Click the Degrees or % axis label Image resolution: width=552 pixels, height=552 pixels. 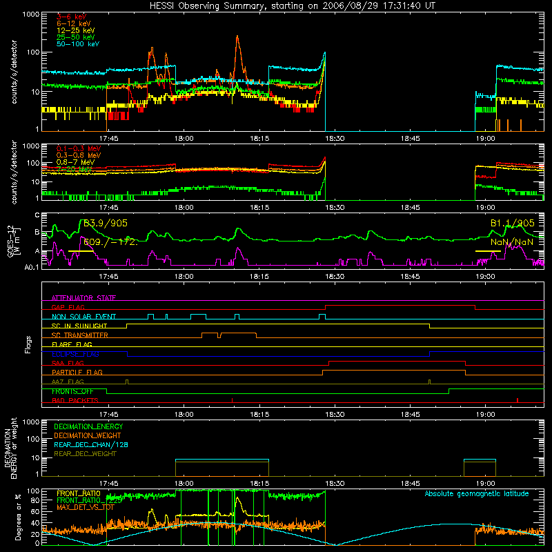click(18, 517)
